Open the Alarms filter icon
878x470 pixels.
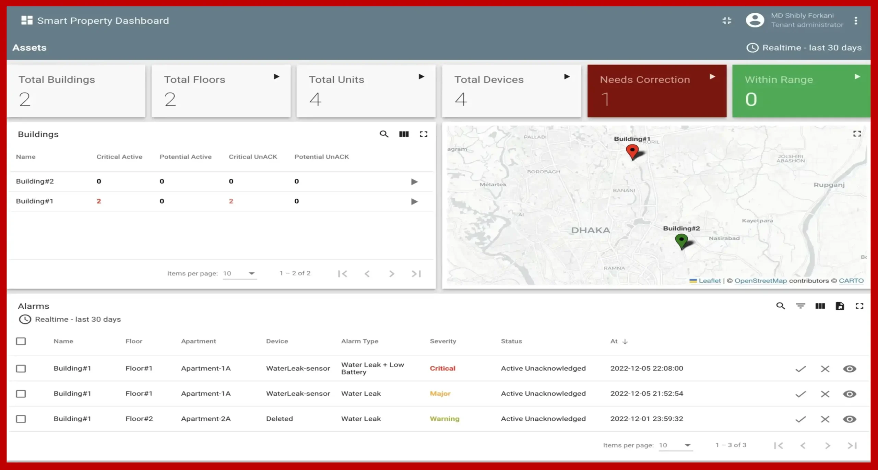[800, 306]
